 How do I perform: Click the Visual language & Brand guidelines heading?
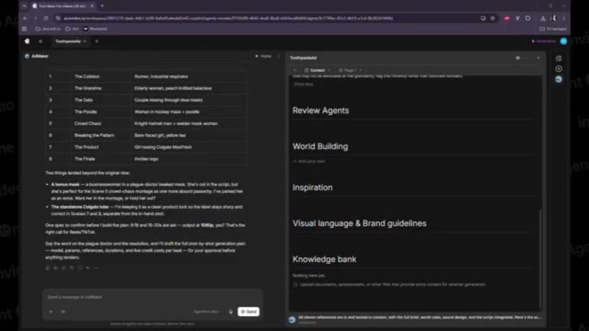360,223
